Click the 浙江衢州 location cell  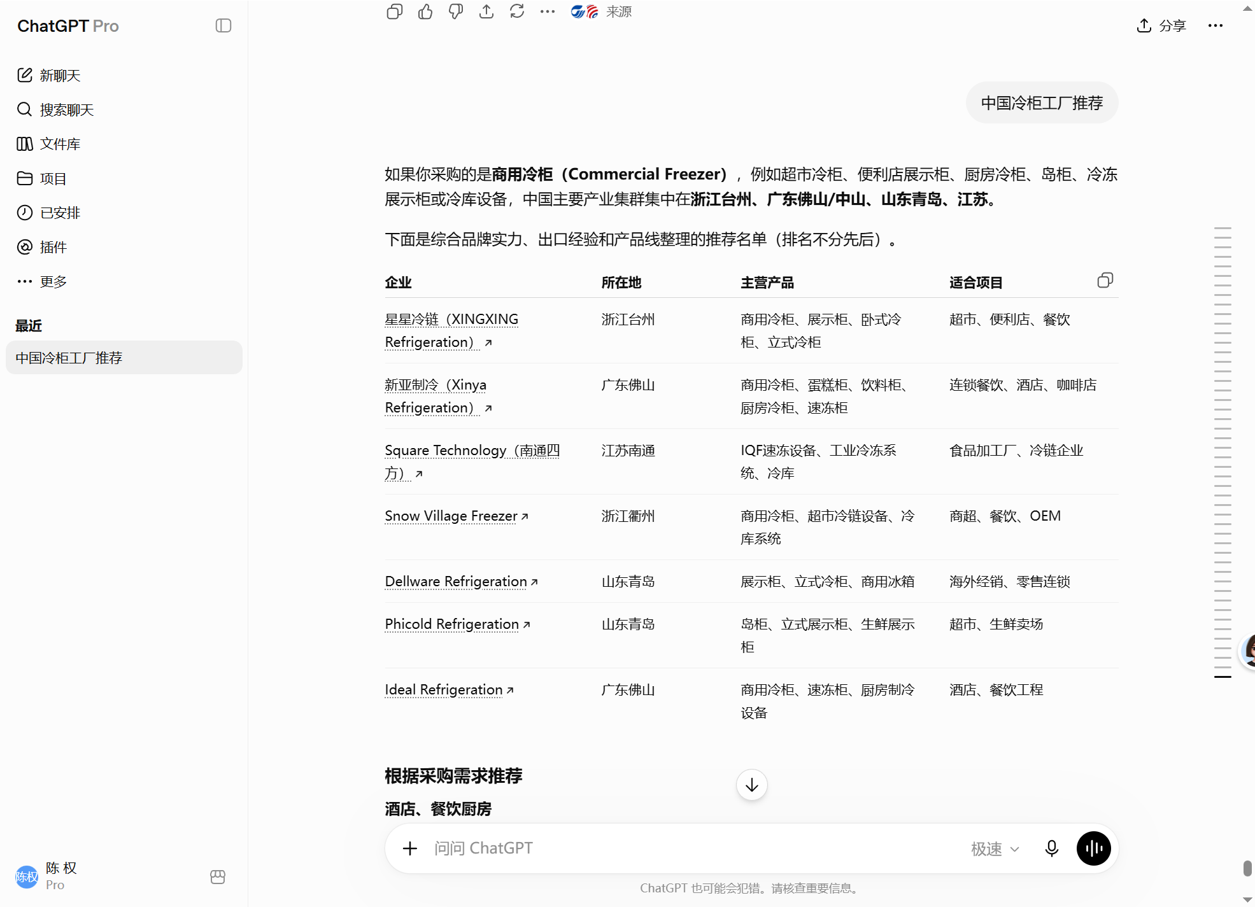coord(628,516)
